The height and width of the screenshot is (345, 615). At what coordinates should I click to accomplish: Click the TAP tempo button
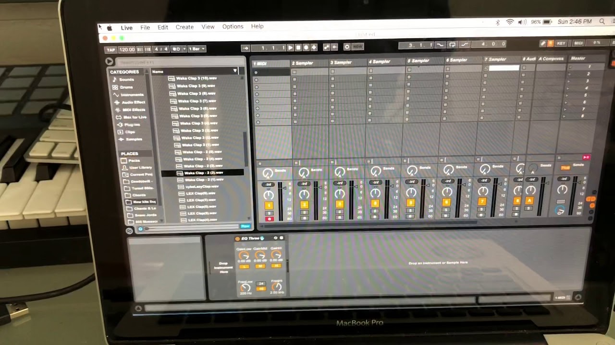pos(111,50)
